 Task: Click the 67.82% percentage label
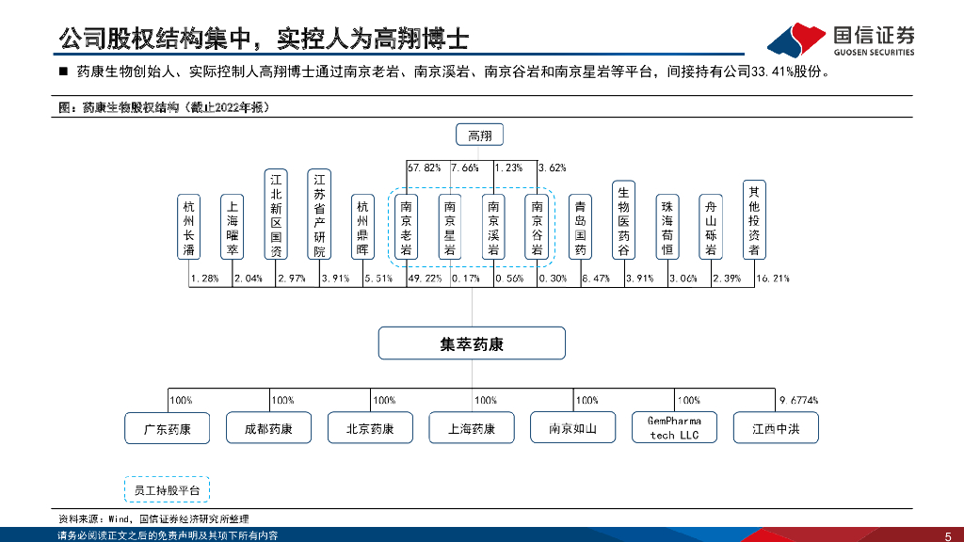425,167
